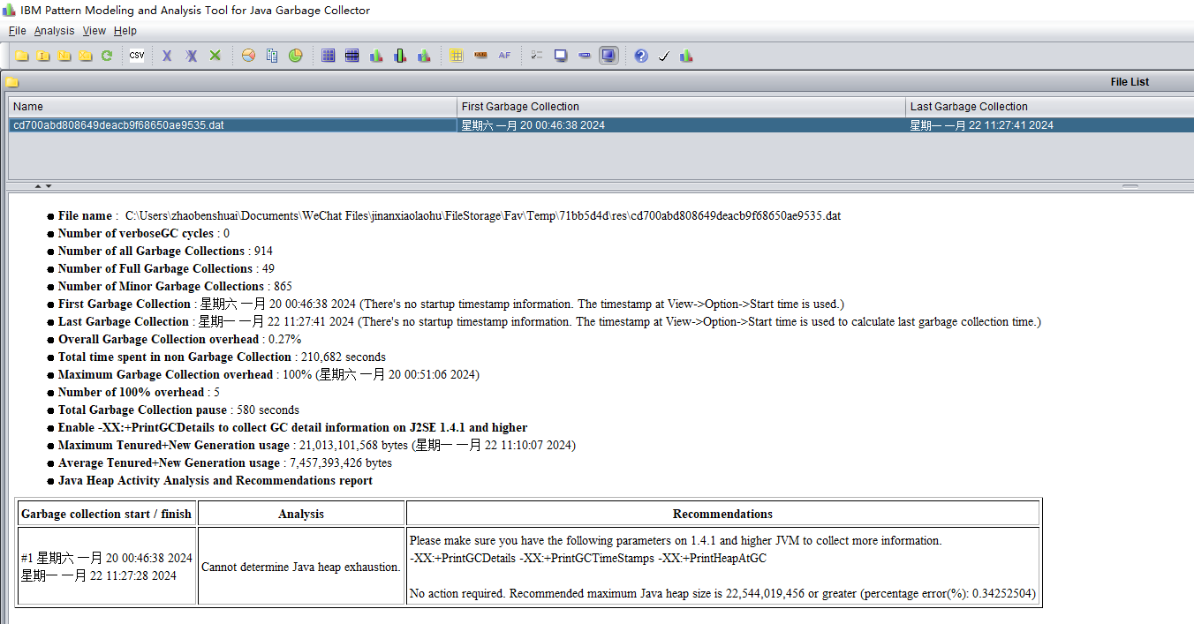Image resolution: width=1194 pixels, height=624 pixels.
Task: Click the grid with highlighted row icon
Action: 352,56
